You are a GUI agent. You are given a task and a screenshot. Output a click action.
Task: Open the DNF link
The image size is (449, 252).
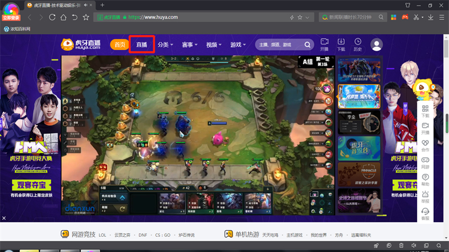[143, 235]
